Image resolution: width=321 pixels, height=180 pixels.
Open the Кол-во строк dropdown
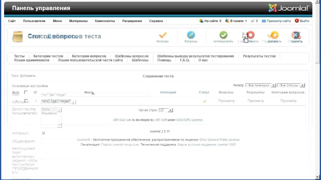(x=166, y=110)
